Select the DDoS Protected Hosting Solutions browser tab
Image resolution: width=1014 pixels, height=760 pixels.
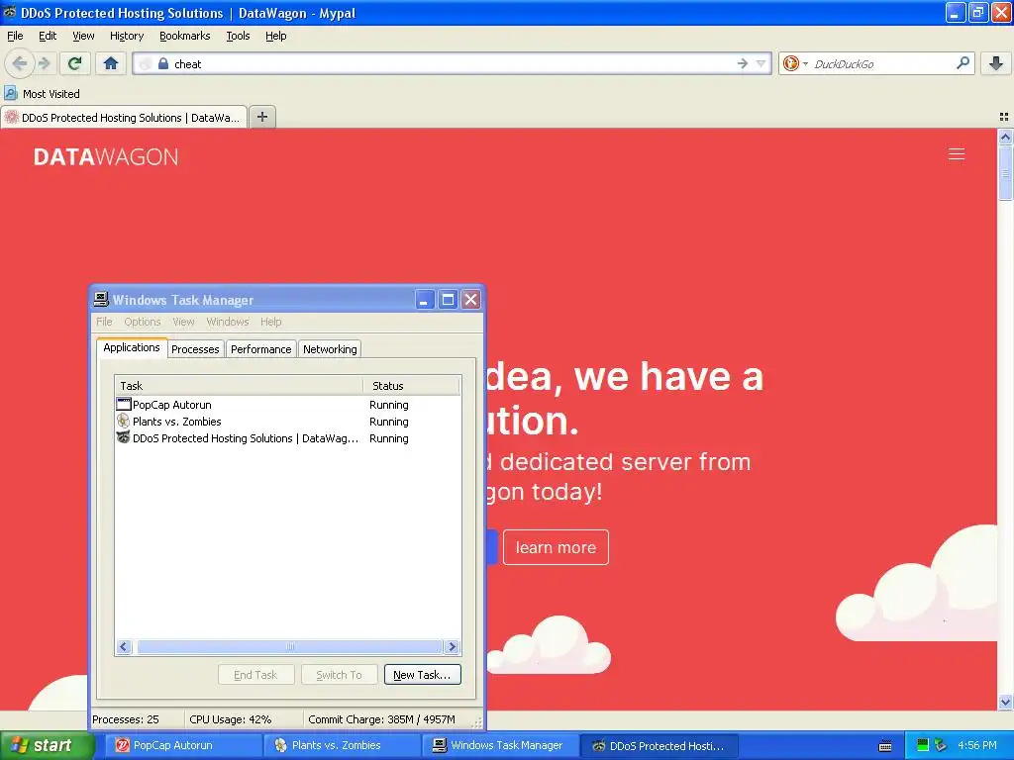pyautogui.click(x=124, y=118)
